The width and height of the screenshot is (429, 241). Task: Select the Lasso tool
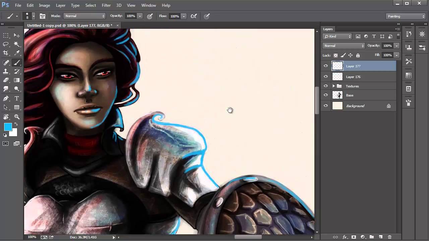tap(6, 44)
